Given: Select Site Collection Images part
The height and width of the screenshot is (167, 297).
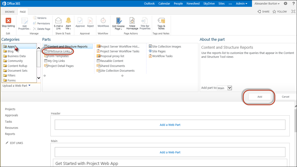Looking at the screenshot, I should (165, 46).
